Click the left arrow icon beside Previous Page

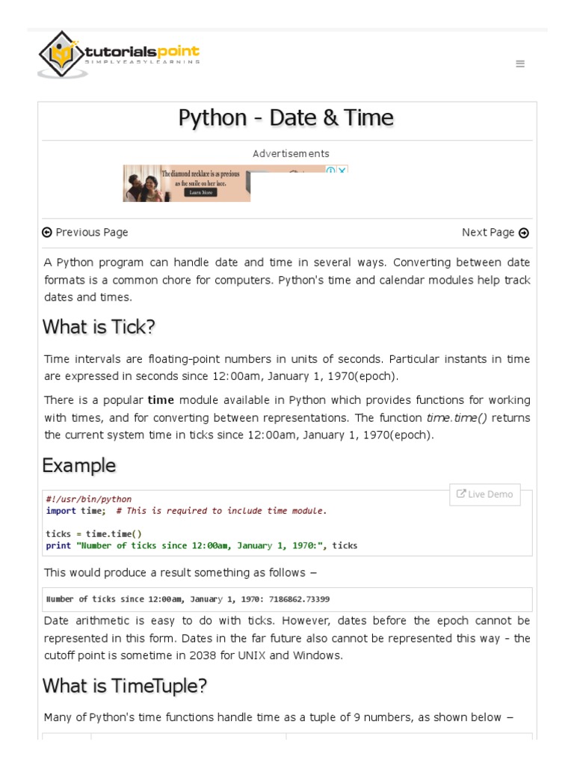tap(47, 233)
